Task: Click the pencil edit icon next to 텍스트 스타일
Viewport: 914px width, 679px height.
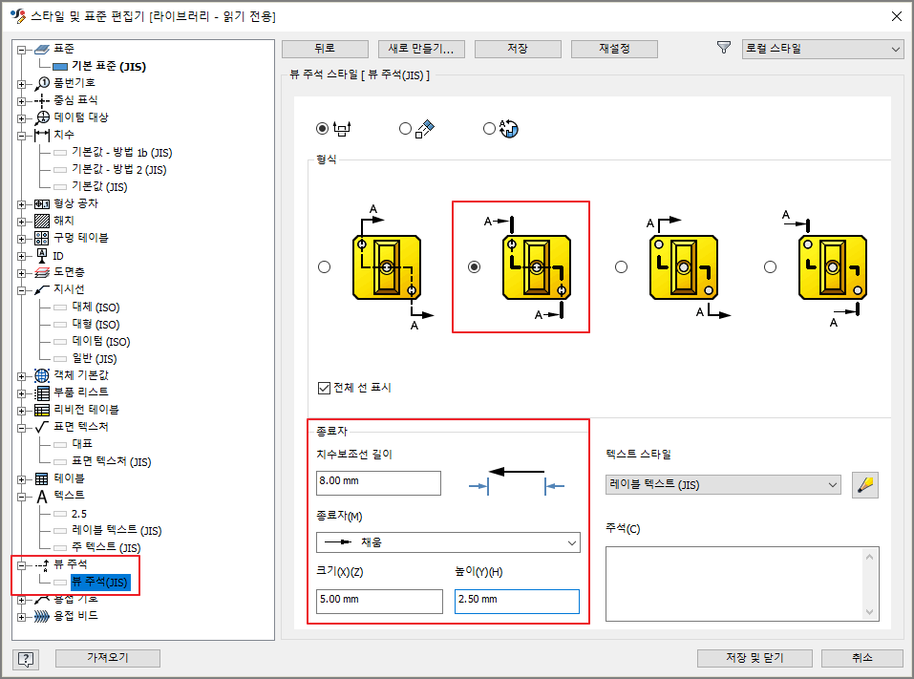Action: 864,485
